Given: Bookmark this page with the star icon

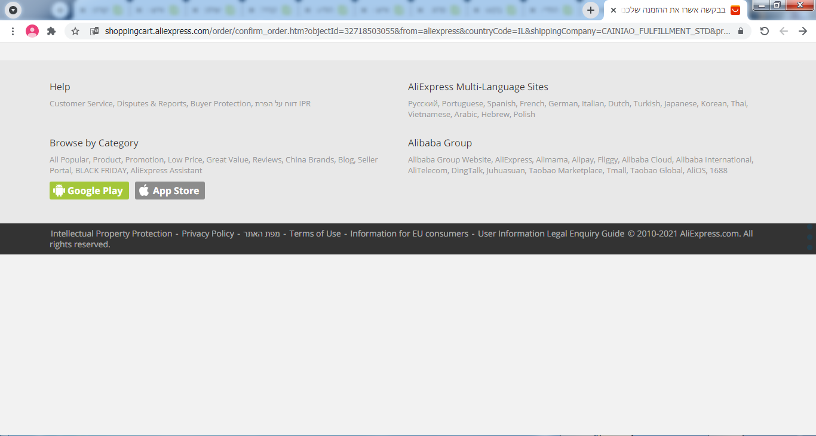Looking at the screenshot, I should [x=75, y=31].
